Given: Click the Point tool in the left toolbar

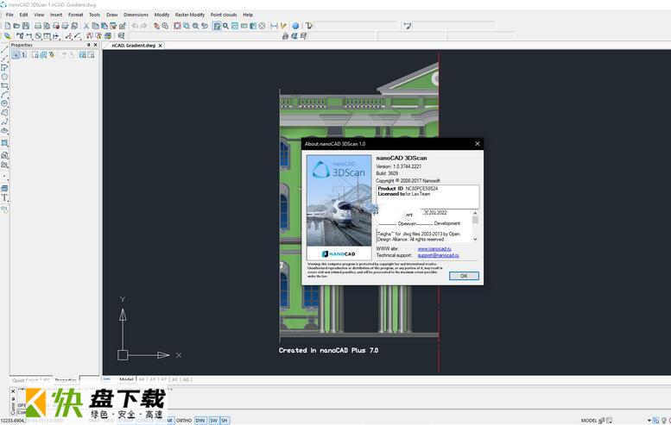Looking at the screenshot, I should pyautogui.click(x=4, y=176).
